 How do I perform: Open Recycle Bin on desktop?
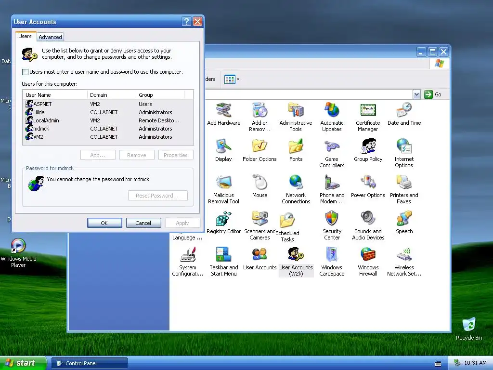tap(469, 329)
